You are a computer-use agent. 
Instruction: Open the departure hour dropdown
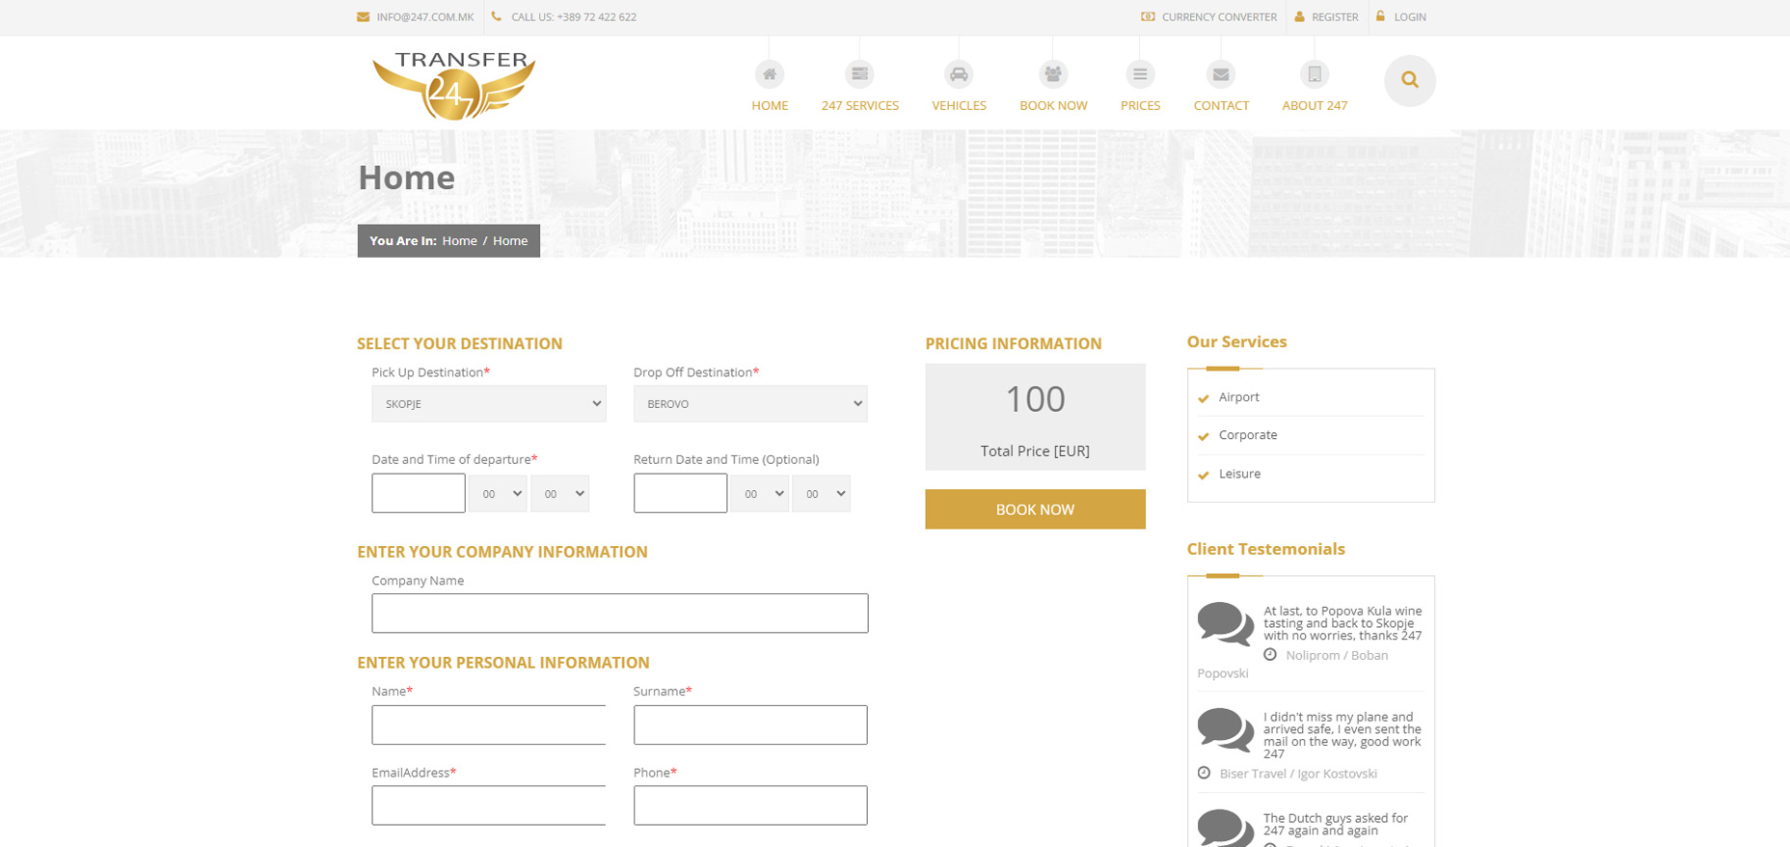[x=498, y=494]
